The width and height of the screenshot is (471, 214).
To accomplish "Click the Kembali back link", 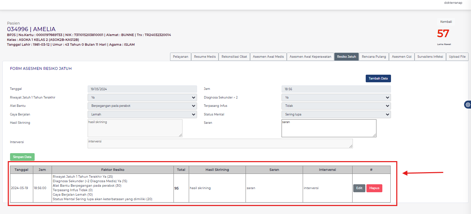I will [446, 22].
